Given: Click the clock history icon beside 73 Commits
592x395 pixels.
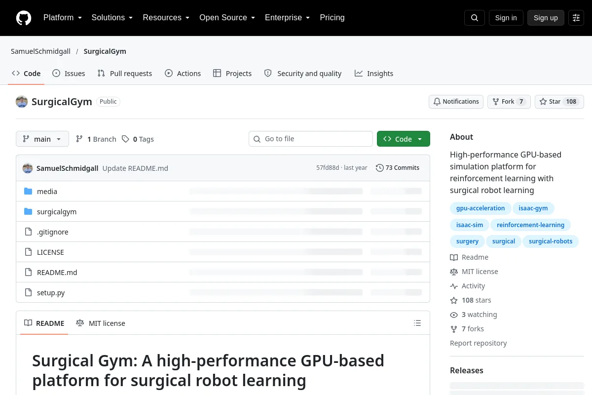Looking at the screenshot, I should (x=379, y=168).
